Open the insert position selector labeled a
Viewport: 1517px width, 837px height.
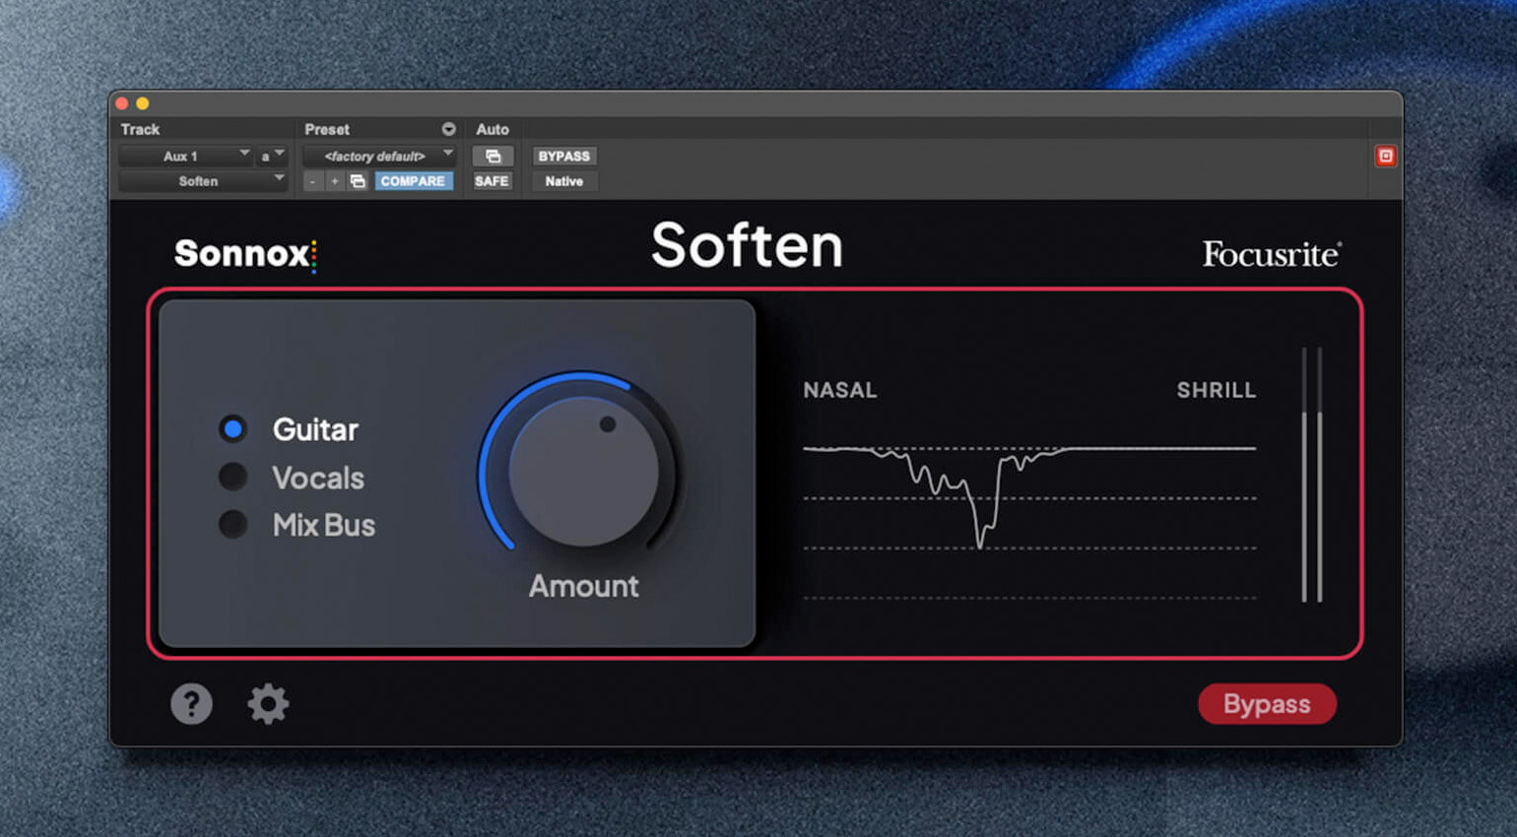(x=272, y=156)
